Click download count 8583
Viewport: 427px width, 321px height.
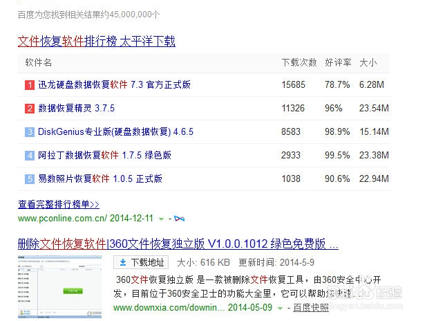[291, 131]
